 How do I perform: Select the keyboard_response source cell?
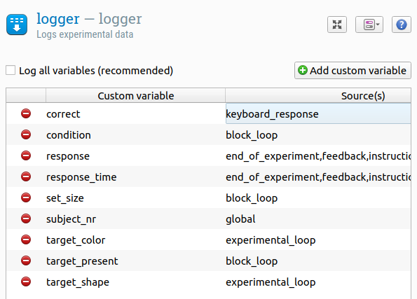click(318, 113)
